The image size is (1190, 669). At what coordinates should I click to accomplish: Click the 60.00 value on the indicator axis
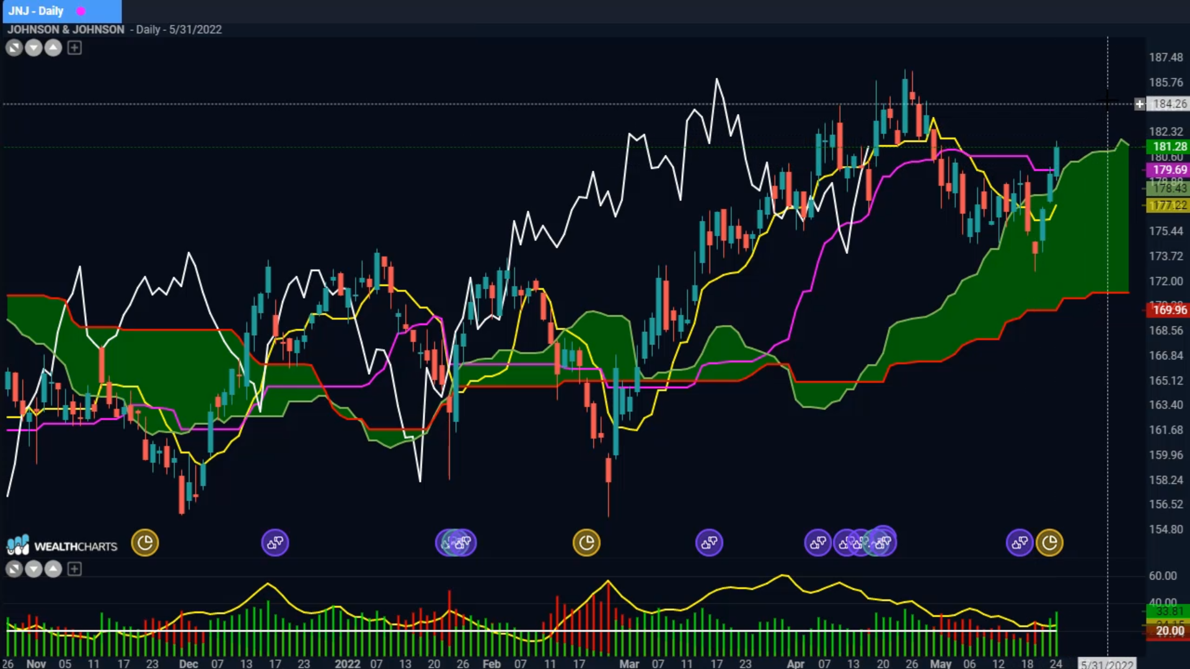pos(1163,575)
